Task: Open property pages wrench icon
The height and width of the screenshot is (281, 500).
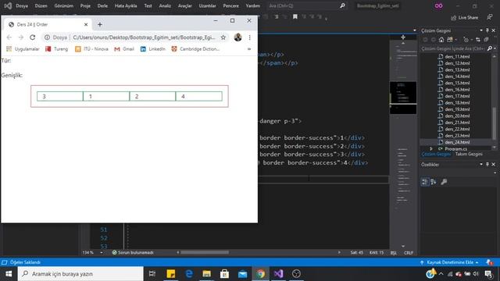Action: [x=444, y=182]
